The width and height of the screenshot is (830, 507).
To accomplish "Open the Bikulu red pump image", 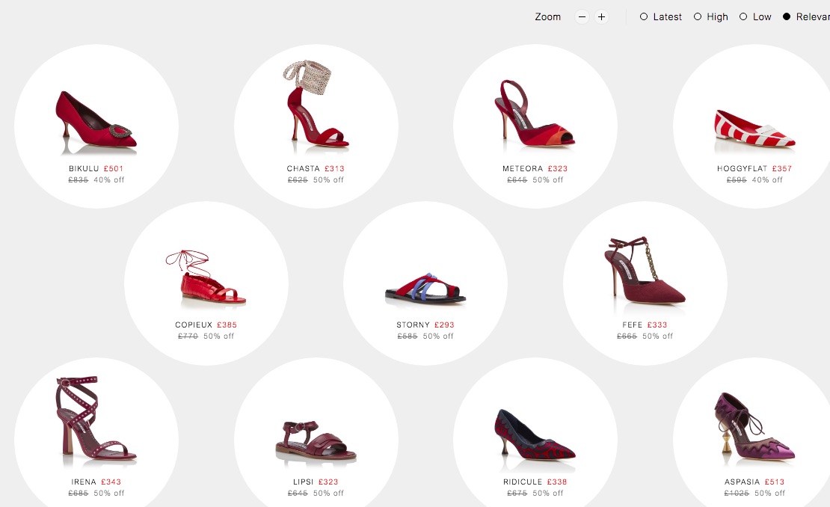I will (x=96, y=122).
